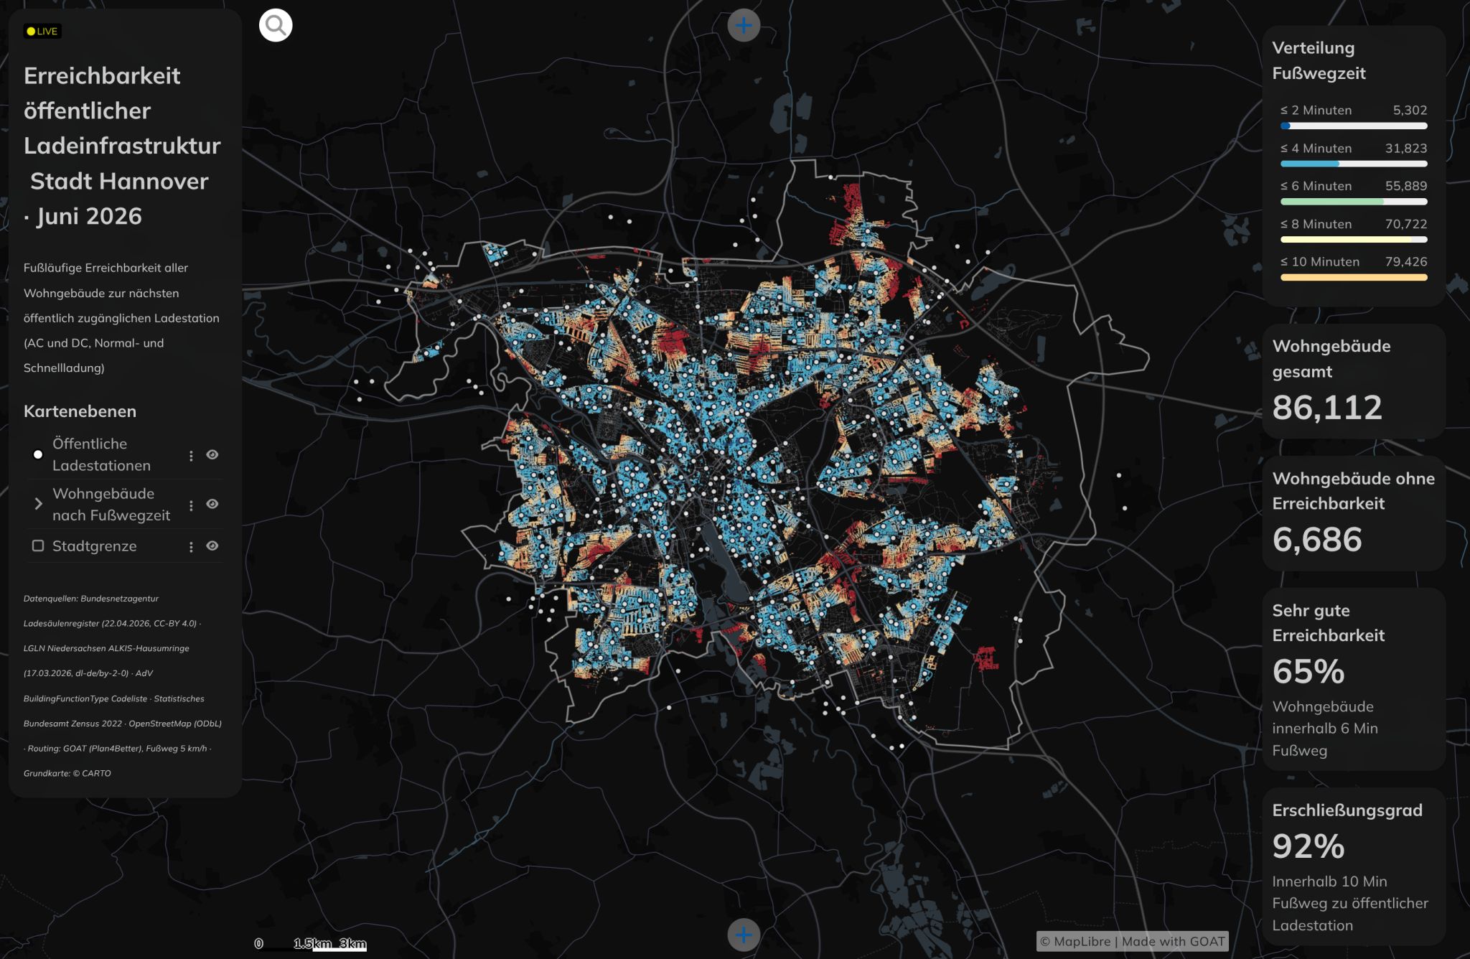The height and width of the screenshot is (959, 1470).
Task: Click the Made with GOAT attribution
Action: pyautogui.click(x=1174, y=941)
